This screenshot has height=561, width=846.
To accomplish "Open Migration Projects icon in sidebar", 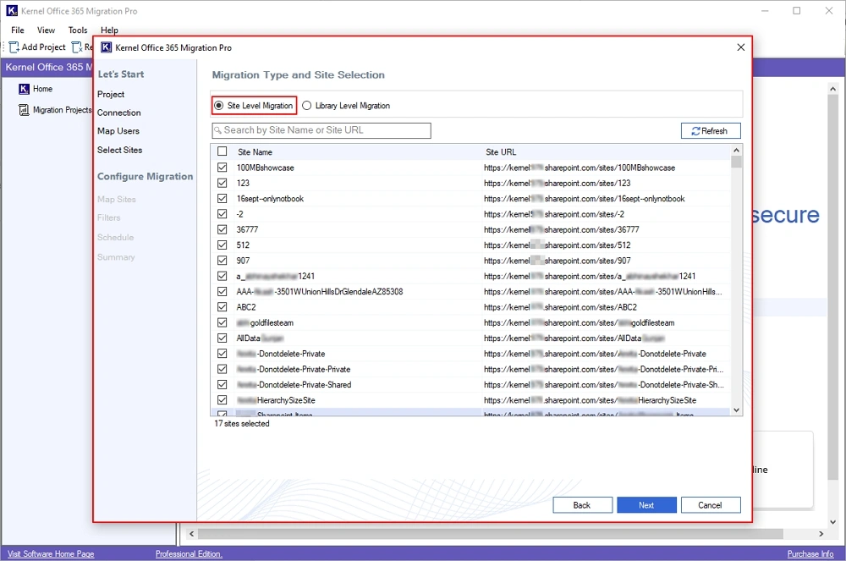I will (x=24, y=110).
